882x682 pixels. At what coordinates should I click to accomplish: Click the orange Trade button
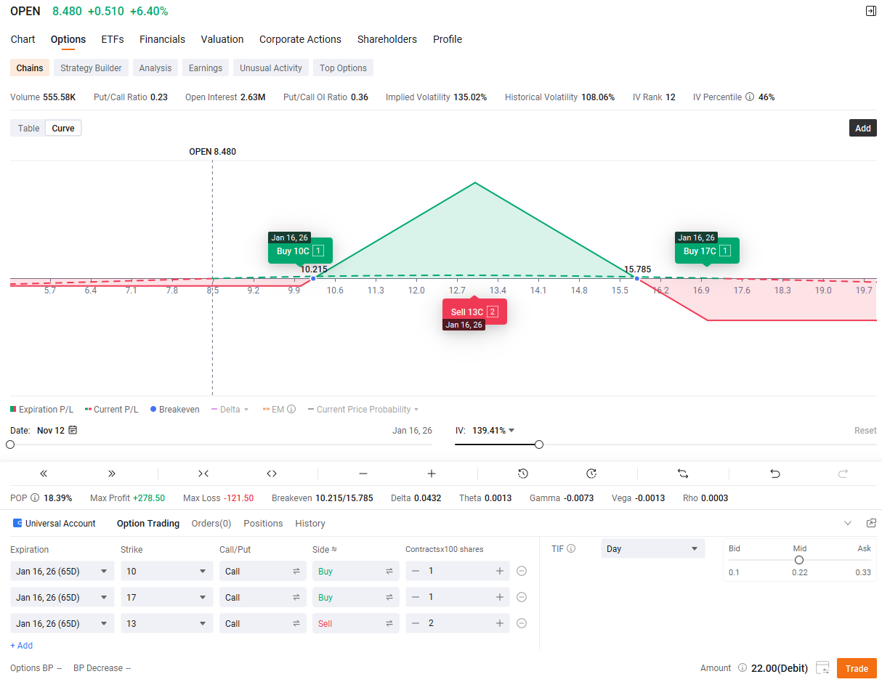(857, 668)
